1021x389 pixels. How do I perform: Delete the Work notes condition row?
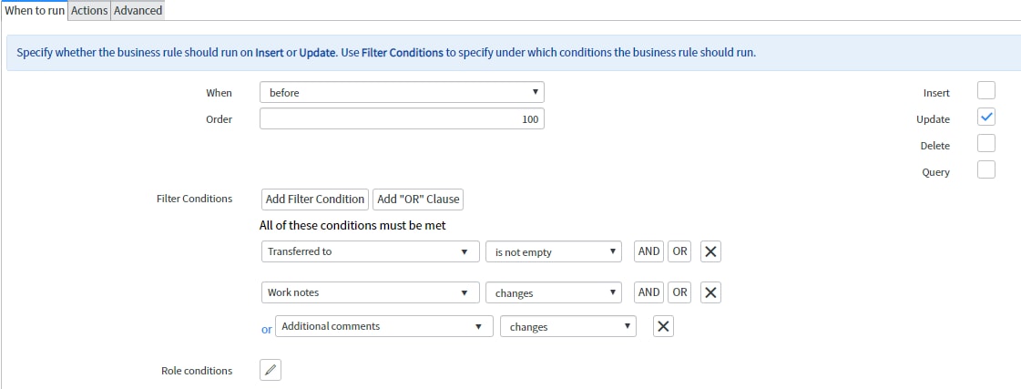(710, 292)
